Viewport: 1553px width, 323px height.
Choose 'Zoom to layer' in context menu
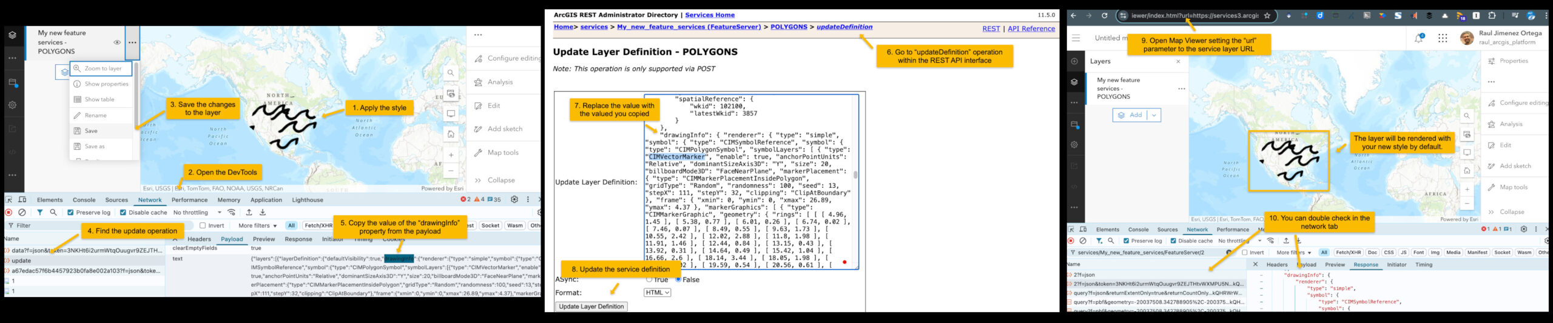[101, 68]
